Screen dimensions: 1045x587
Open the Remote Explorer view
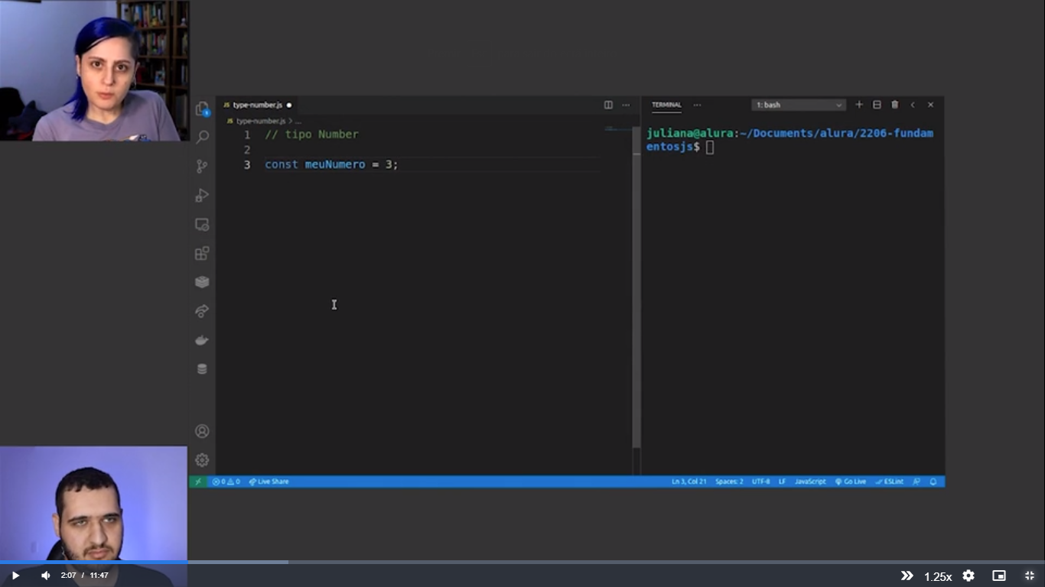(x=202, y=224)
